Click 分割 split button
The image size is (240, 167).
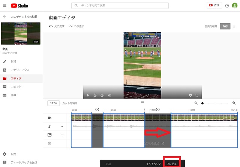click(x=108, y=164)
